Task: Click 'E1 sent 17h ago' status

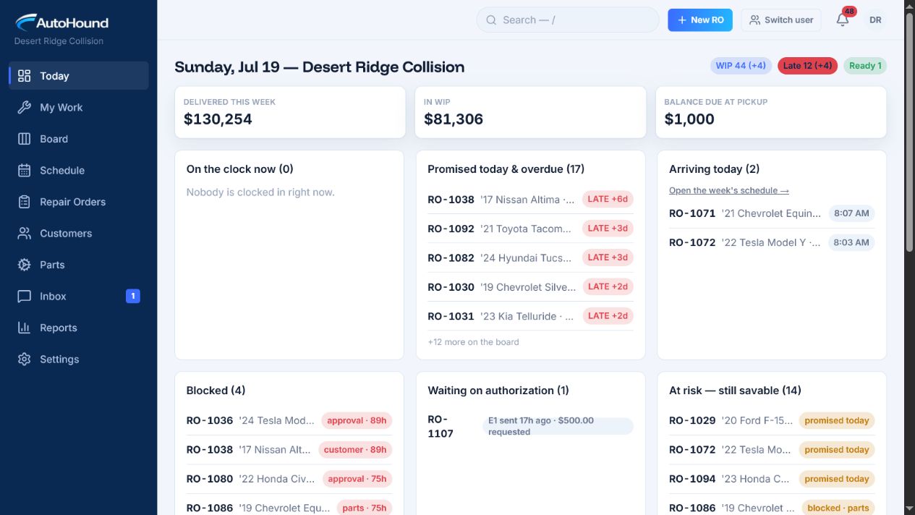Action: click(x=558, y=426)
